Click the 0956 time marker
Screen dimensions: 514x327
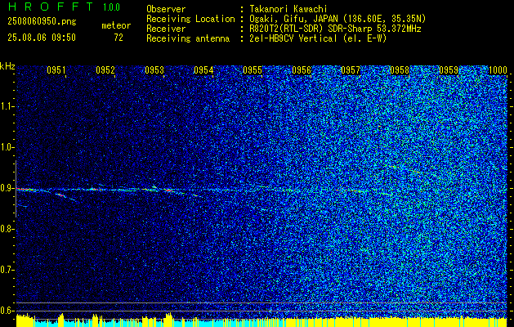pos(302,69)
